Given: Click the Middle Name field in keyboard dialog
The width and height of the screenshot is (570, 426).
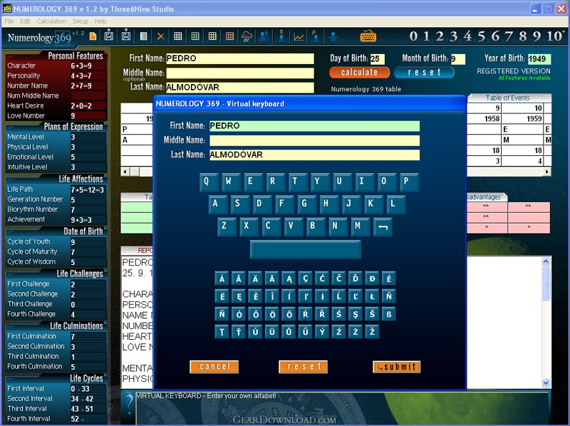Looking at the screenshot, I should tap(314, 140).
